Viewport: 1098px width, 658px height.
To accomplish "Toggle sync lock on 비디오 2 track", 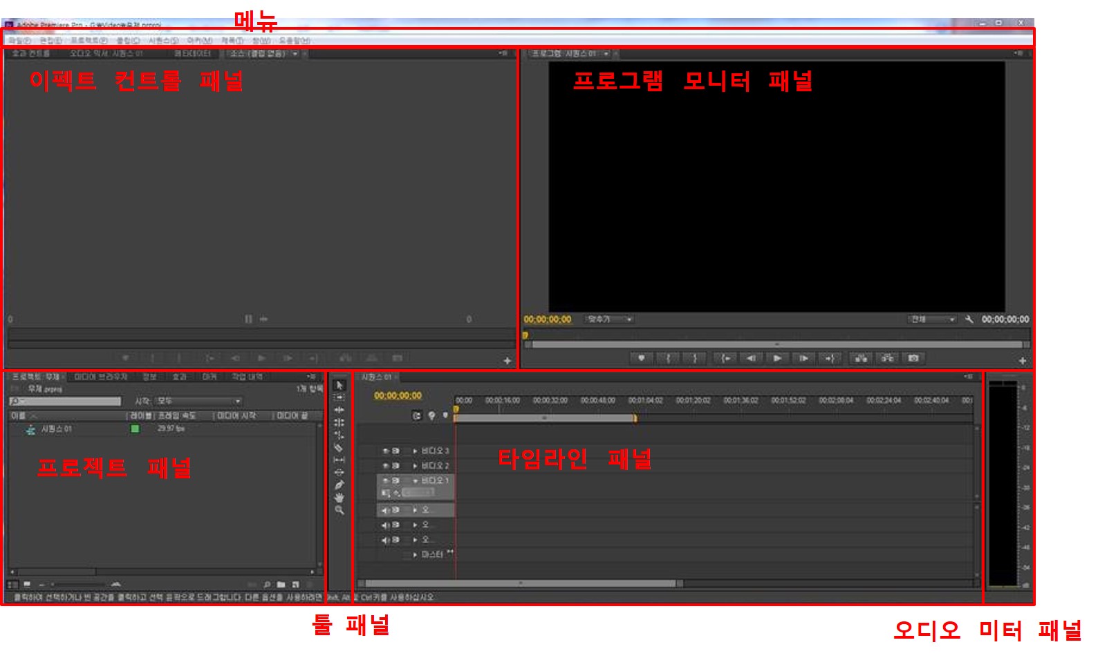I will coord(396,466).
